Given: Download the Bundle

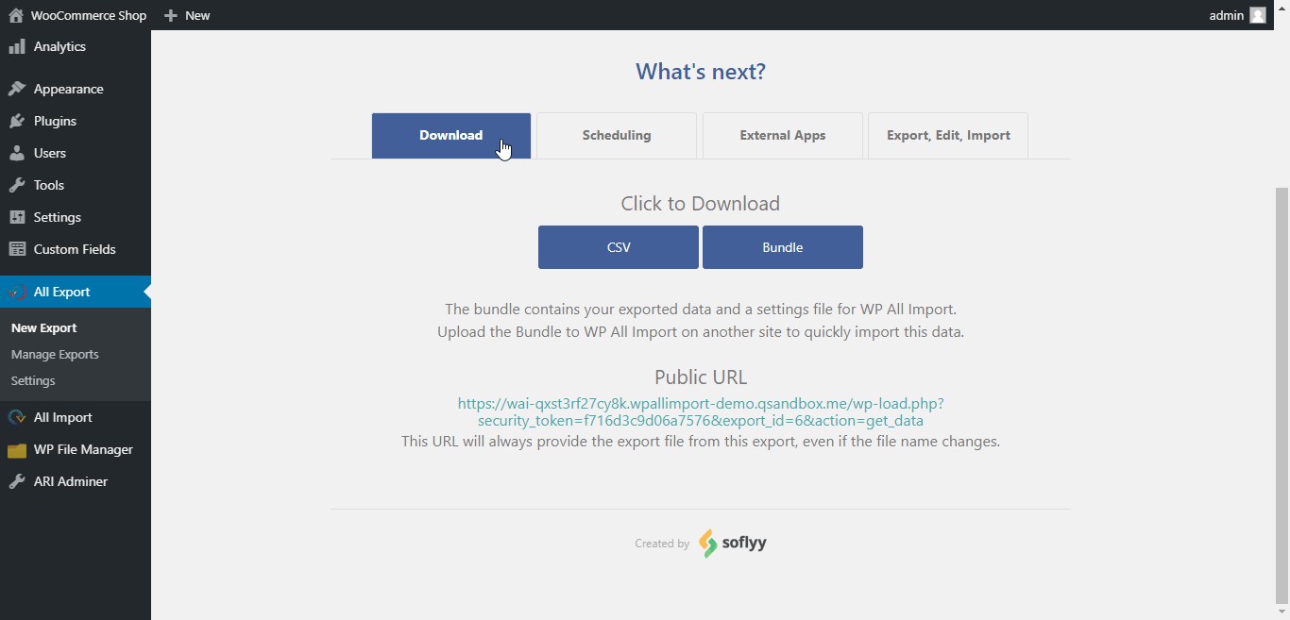Looking at the screenshot, I should pos(783,247).
